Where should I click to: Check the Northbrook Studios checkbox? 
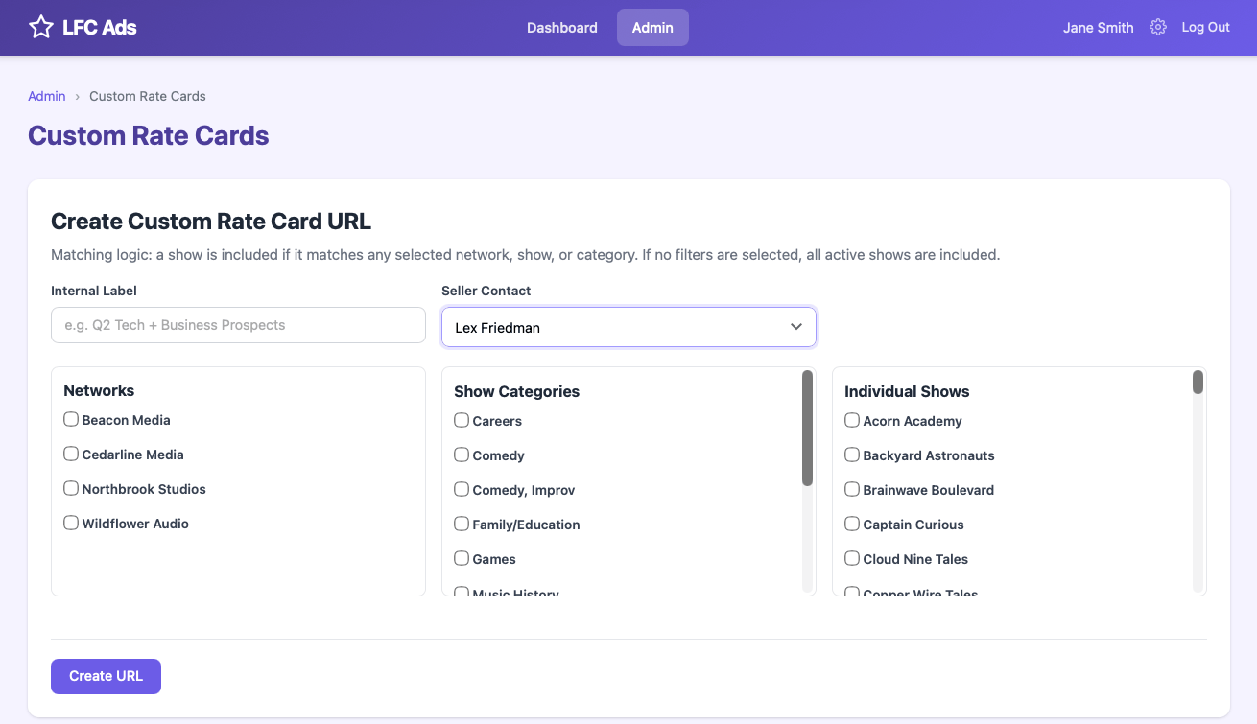70,488
